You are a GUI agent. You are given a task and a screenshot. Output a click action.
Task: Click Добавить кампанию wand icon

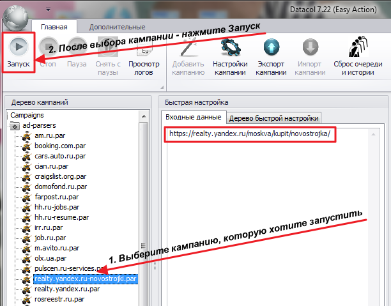188,47
